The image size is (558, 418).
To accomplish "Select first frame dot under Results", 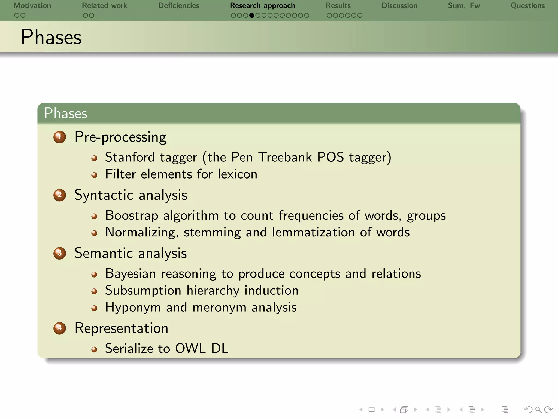I will (x=329, y=16).
